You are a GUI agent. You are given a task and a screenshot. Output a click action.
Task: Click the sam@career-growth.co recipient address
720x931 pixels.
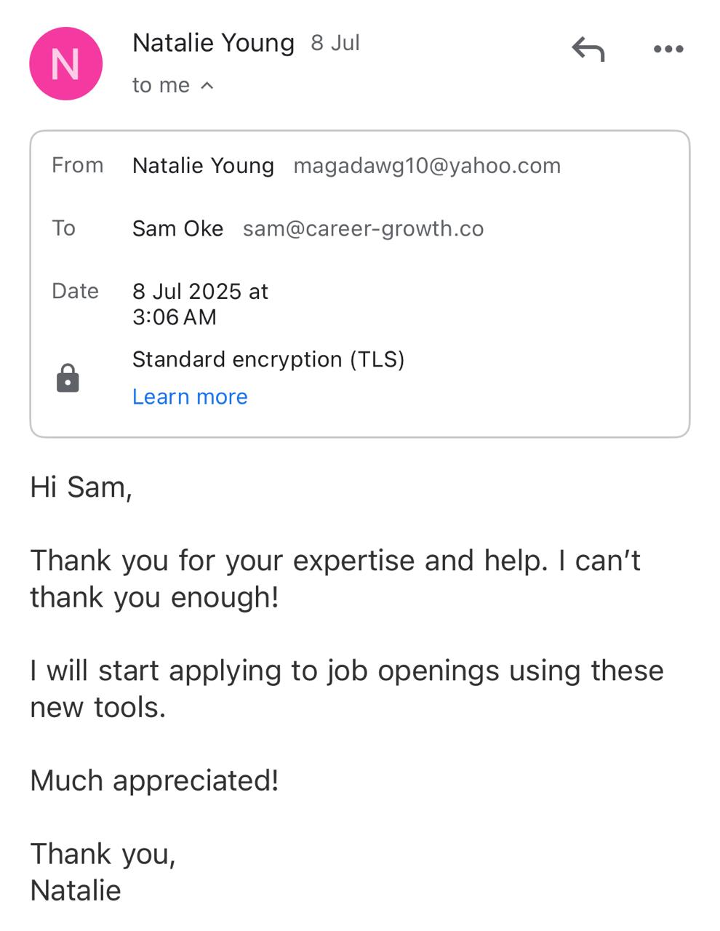[x=363, y=228]
